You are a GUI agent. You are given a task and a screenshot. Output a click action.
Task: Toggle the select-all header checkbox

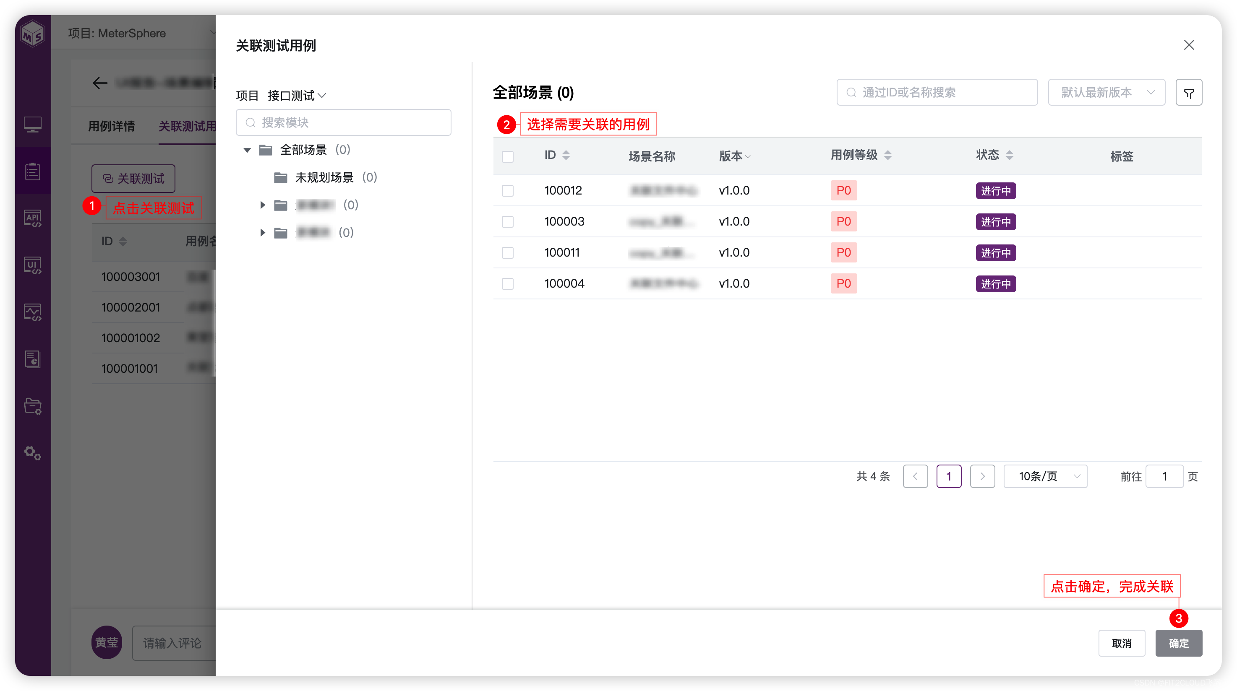click(x=508, y=156)
